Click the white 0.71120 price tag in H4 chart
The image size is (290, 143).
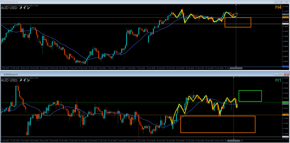285,24
